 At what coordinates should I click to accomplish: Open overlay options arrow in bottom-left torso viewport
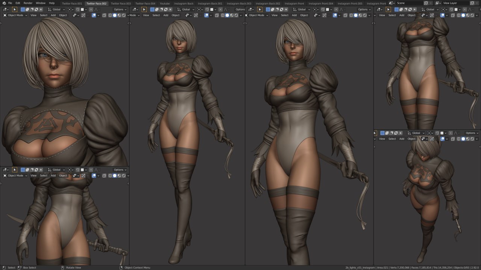tap(98, 175)
